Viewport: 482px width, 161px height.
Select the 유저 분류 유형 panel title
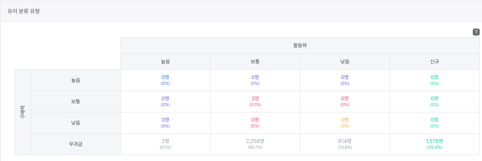tap(24, 12)
